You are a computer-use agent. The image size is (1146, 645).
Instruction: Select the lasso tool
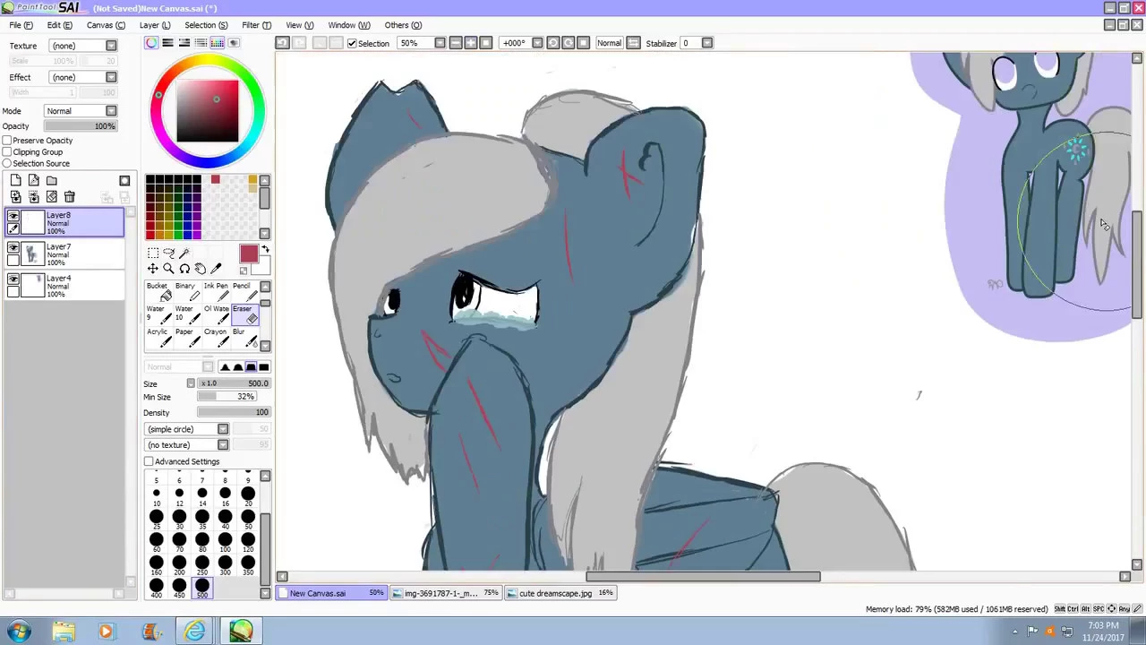click(x=168, y=253)
